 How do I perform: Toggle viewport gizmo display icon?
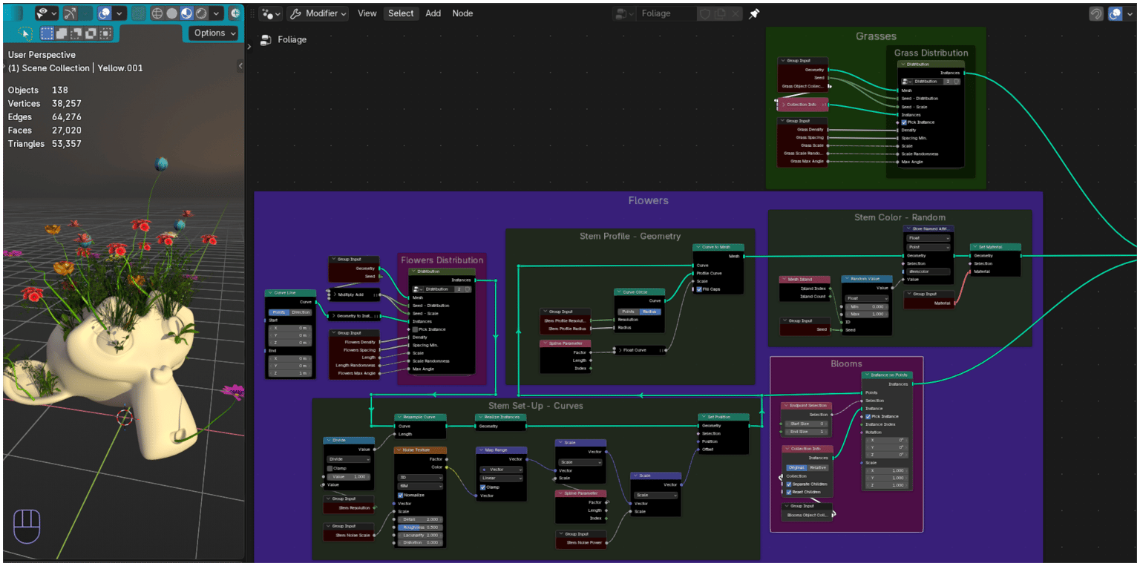pos(70,13)
